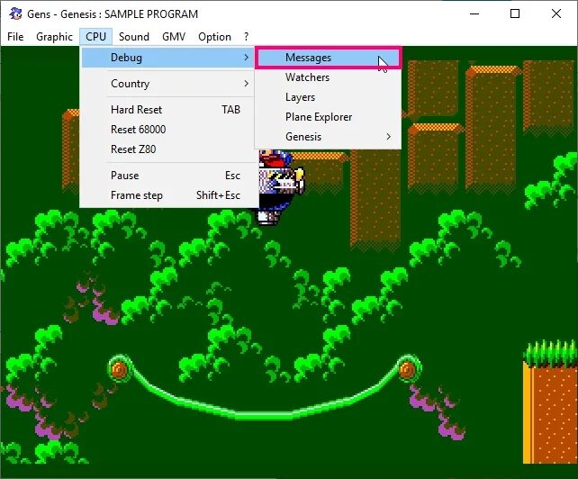Minimize the Gens window
Viewport: 578px width, 479px height.
pyautogui.click(x=474, y=14)
